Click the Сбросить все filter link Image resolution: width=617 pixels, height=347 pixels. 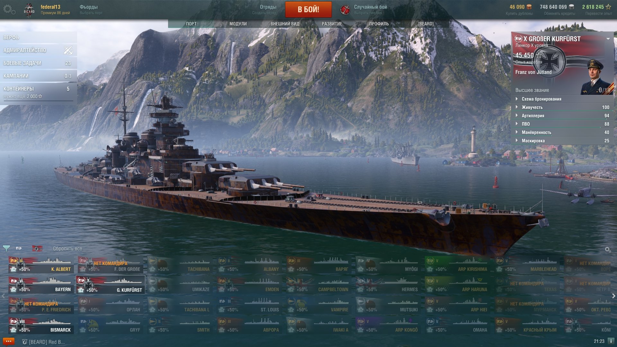(67, 249)
